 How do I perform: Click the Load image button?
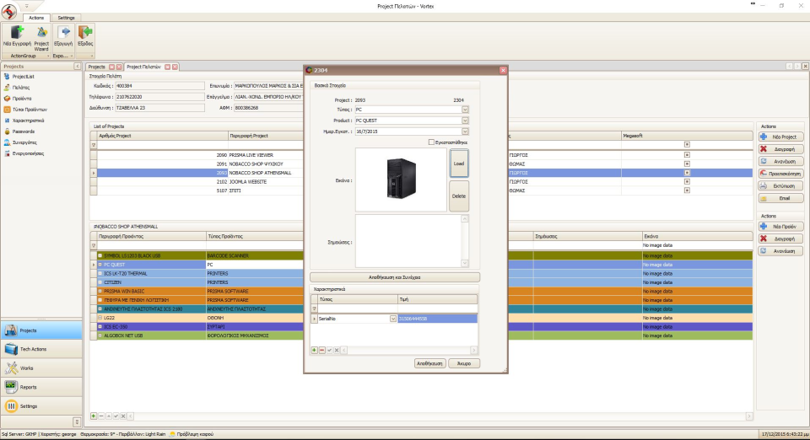pyautogui.click(x=459, y=164)
